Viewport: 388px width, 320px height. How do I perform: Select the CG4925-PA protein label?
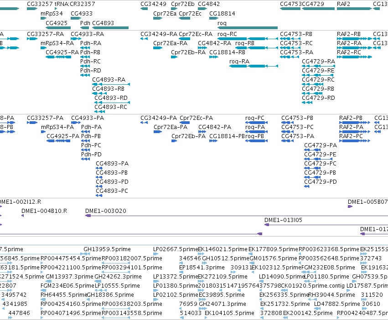[x=63, y=136]
